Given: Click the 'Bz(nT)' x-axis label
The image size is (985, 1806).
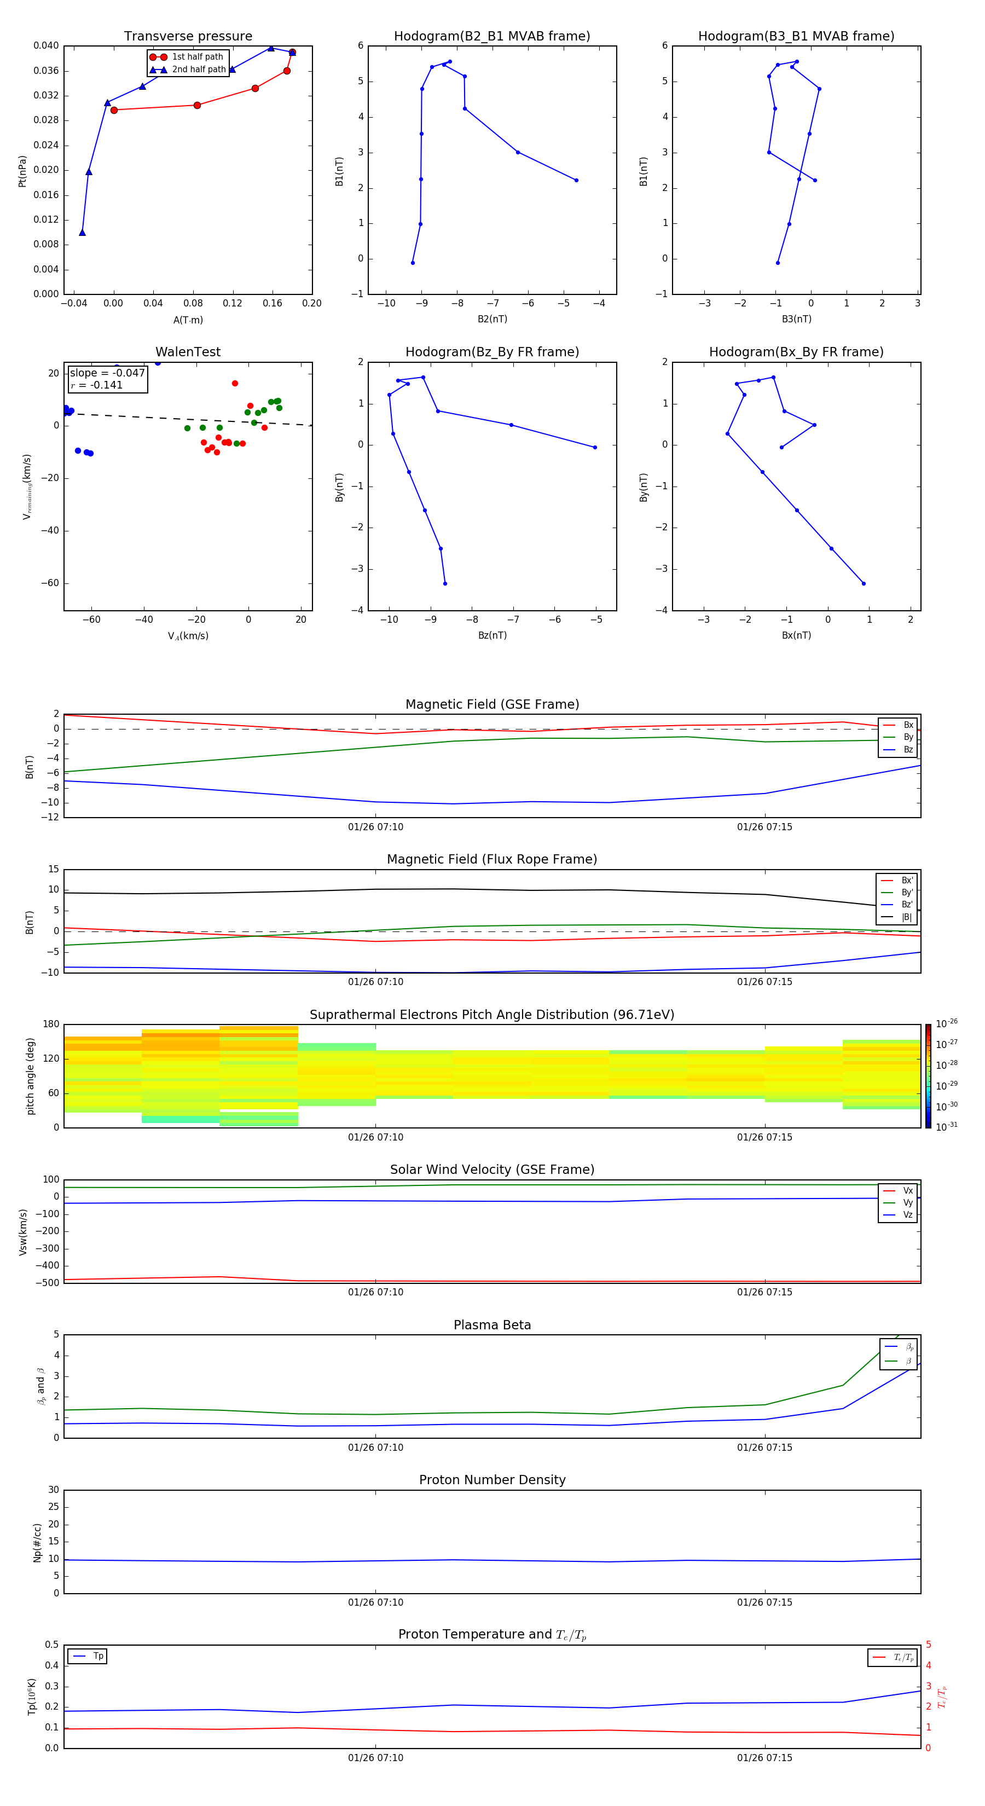Looking at the screenshot, I should 492,635.
